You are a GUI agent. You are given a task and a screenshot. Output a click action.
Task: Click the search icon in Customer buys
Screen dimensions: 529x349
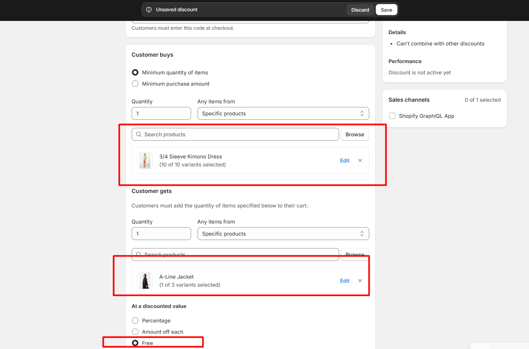point(139,134)
